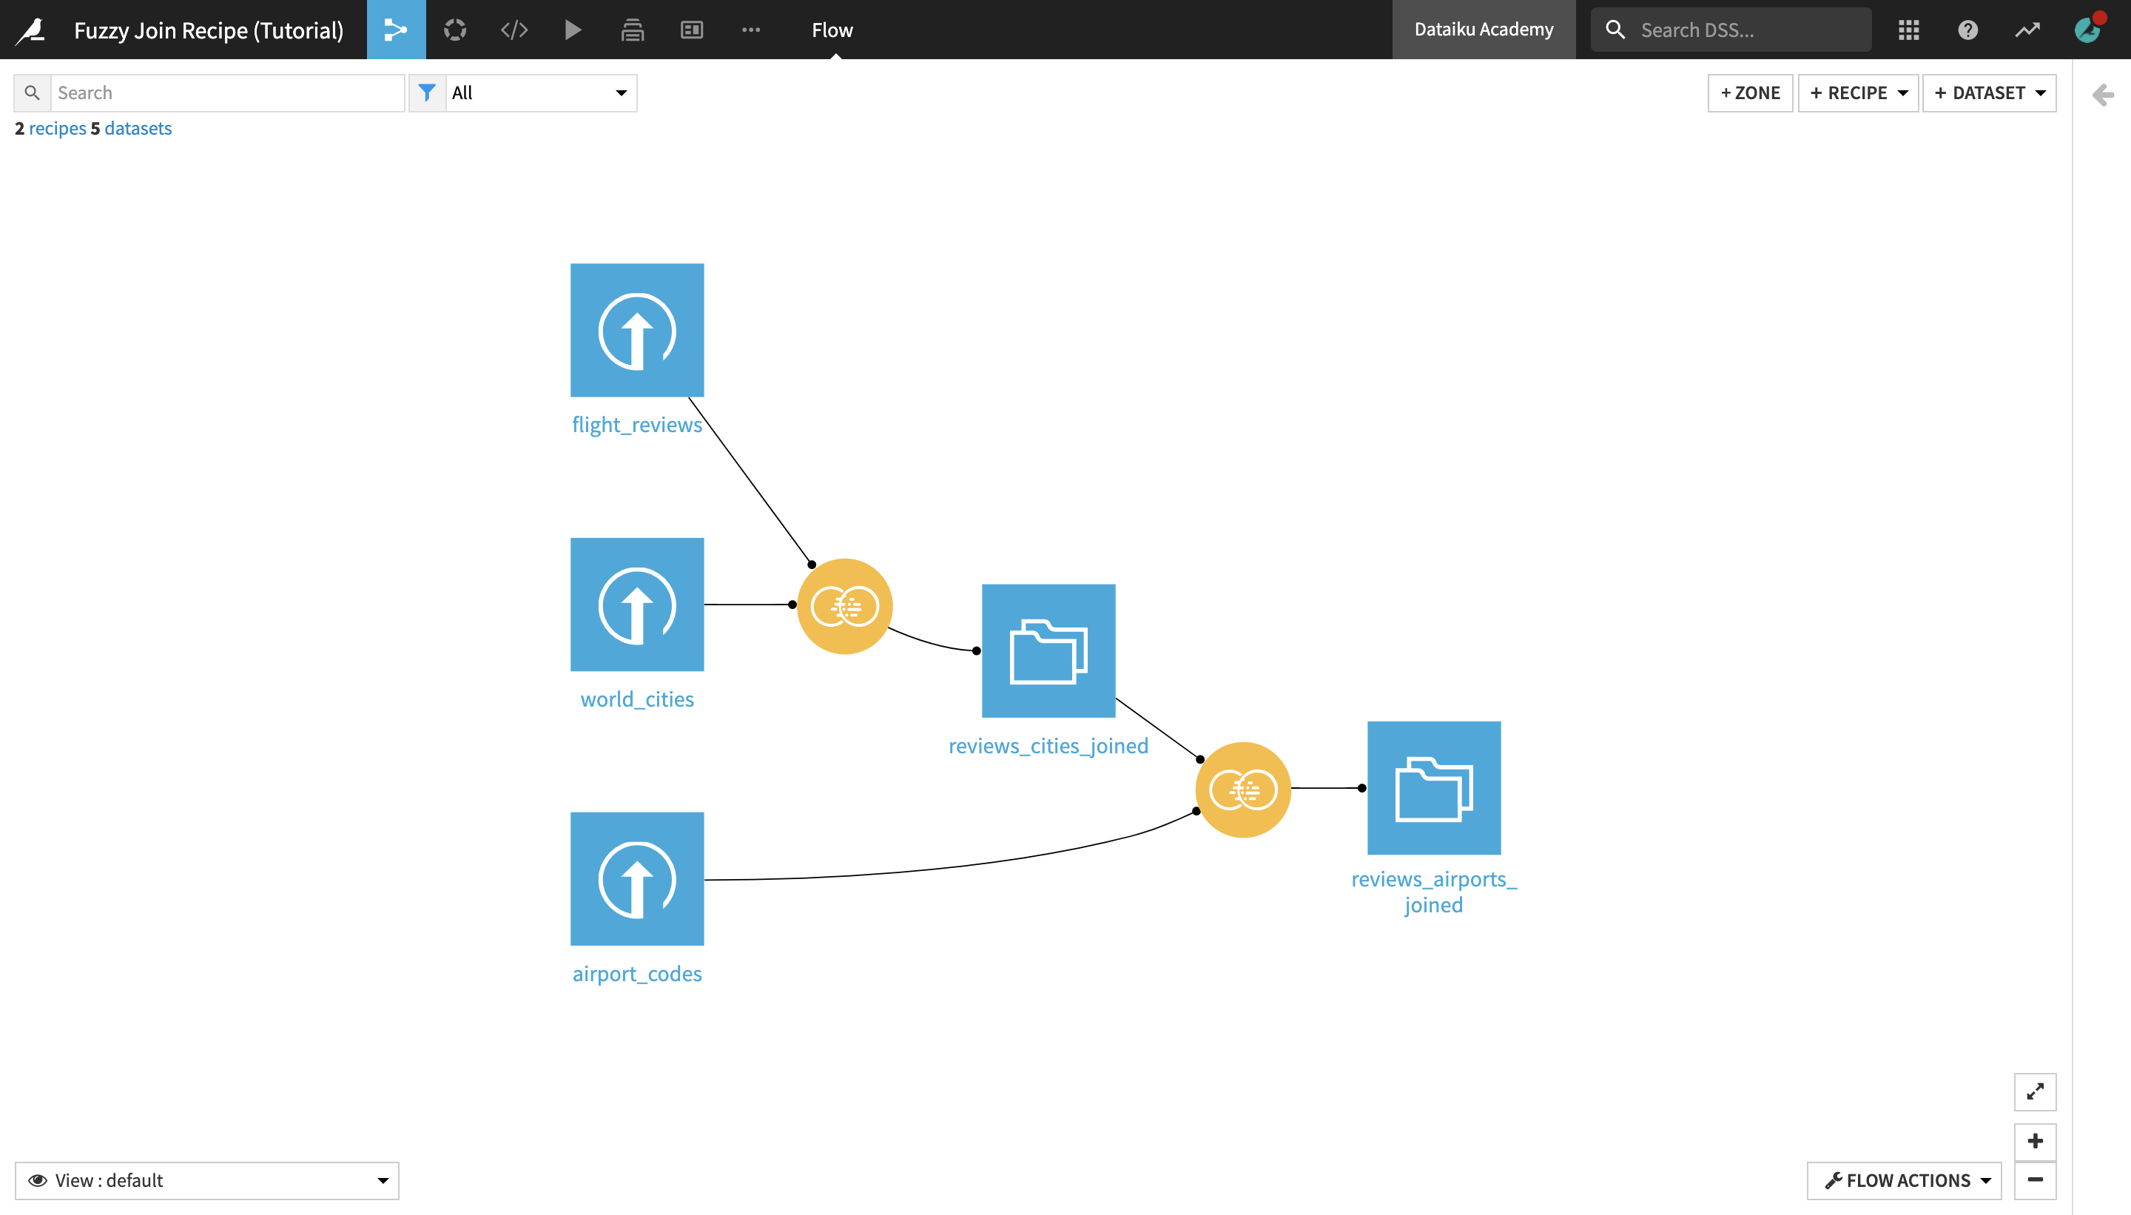Click the fullscreen expand flow icon
This screenshot has width=2131, height=1215.
click(x=2035, y=1091)
